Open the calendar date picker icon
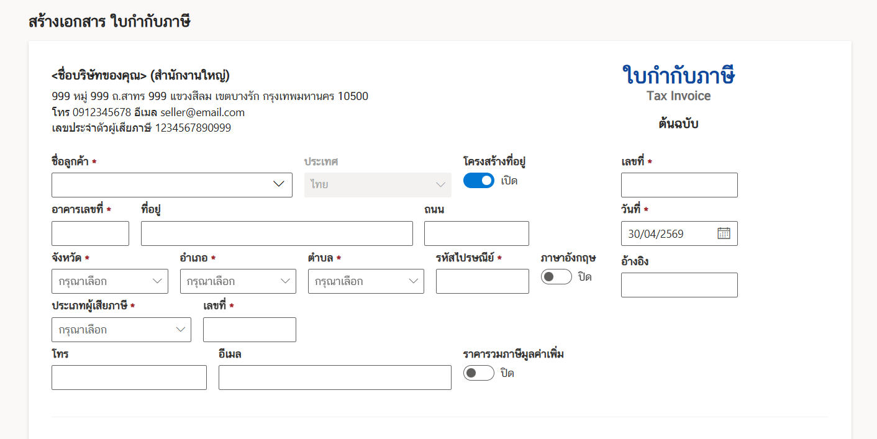This screenshot has width=877, height=439. click(x=724, y=233)
